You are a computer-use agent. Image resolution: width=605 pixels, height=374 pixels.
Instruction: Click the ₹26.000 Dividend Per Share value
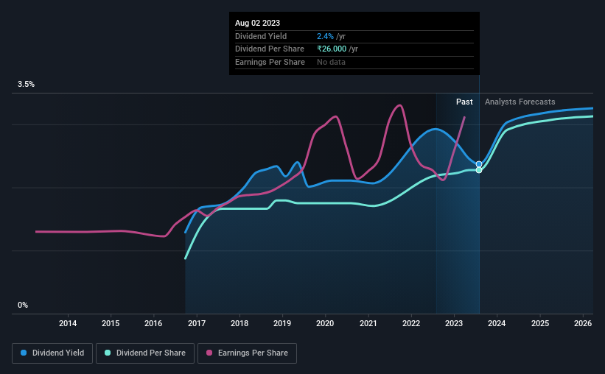click(x=332, y=49)
